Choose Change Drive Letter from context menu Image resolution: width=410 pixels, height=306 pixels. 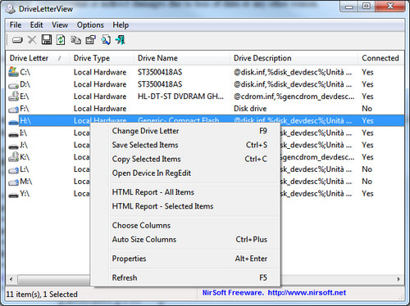coord(185,131)
